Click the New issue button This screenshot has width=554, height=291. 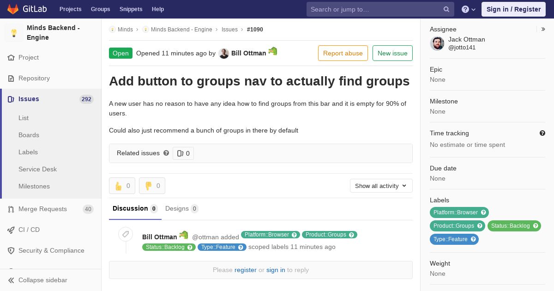[392, 53]
